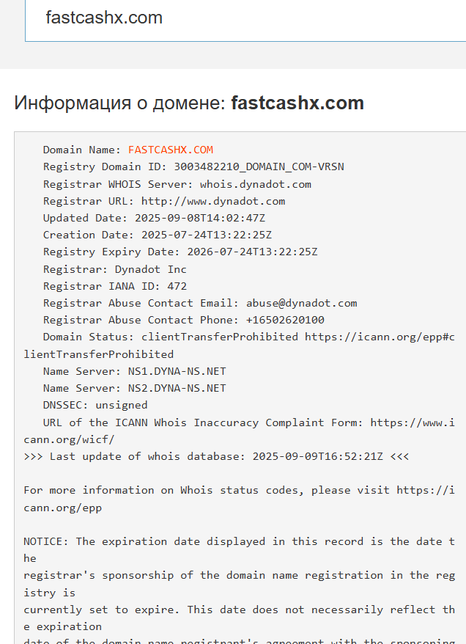Click the page heading with bold fastcashx.com
The image size is (466, 644).
coord(189,103)
